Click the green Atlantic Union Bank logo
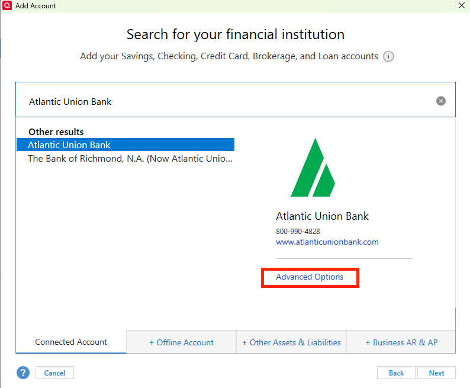The height and width of the screenshot is (388, 470). click(313, 167)
